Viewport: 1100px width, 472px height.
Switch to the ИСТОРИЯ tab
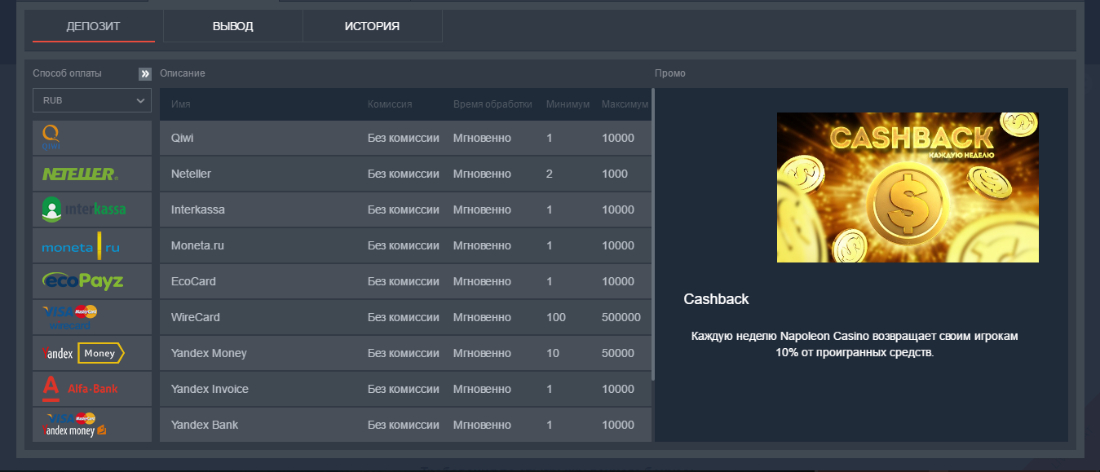(x=373, y=26)
